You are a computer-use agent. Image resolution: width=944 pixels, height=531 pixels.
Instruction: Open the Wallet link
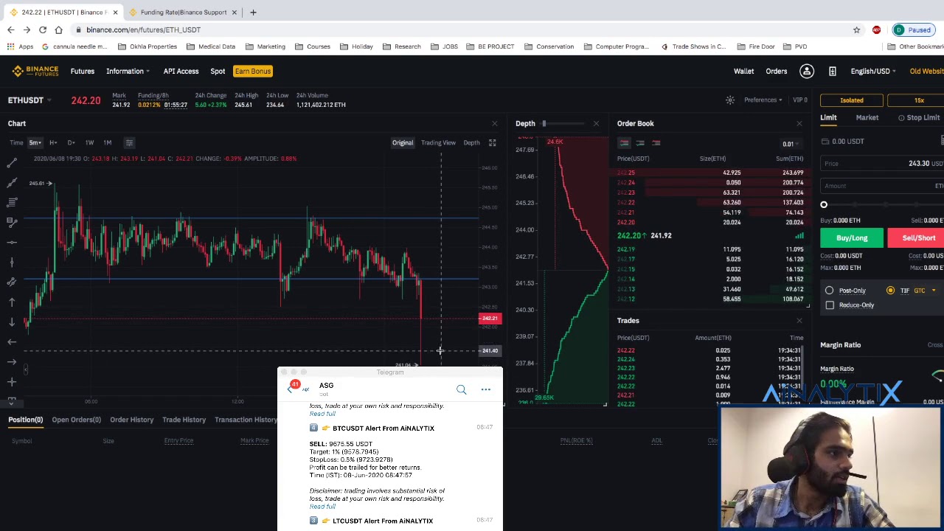click(743, 71)
